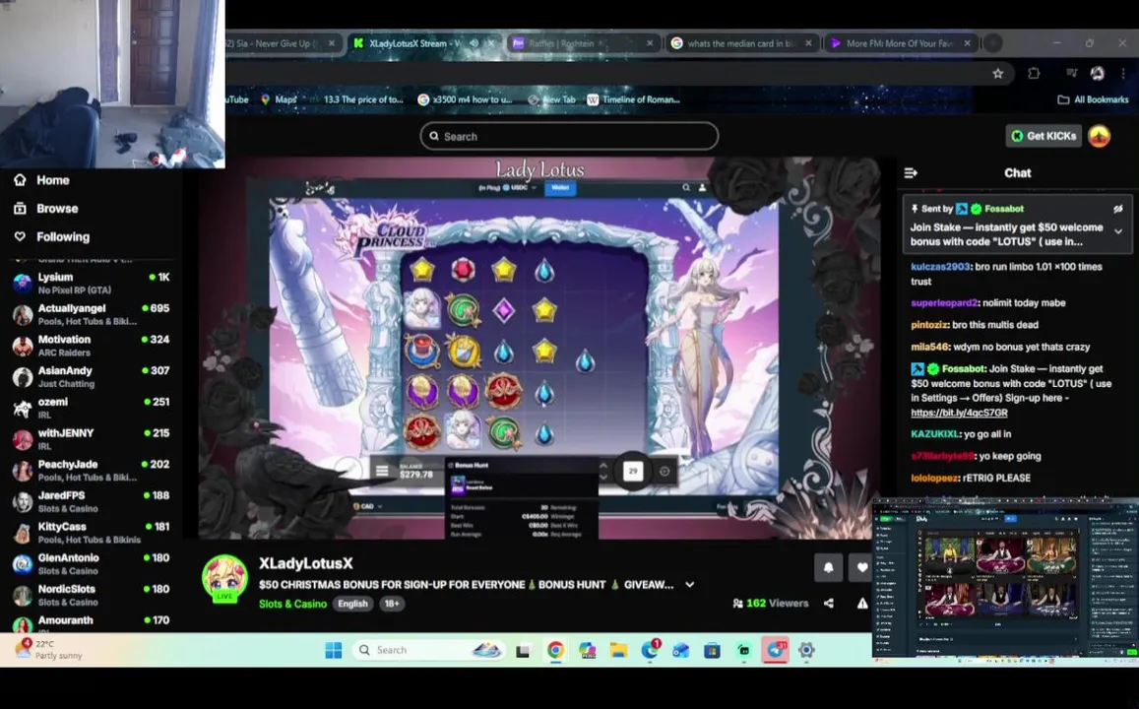Open Actuallyangel channel in sidebar
The width and height of the screenshot is (1139, 709).
[x=91, y=314]
